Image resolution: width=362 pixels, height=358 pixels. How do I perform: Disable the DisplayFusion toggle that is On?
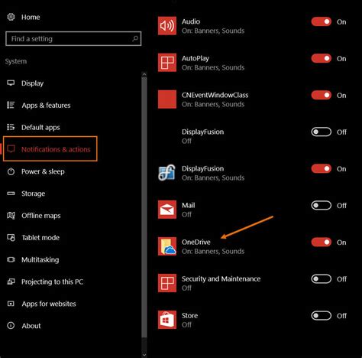tap(322, 168)
